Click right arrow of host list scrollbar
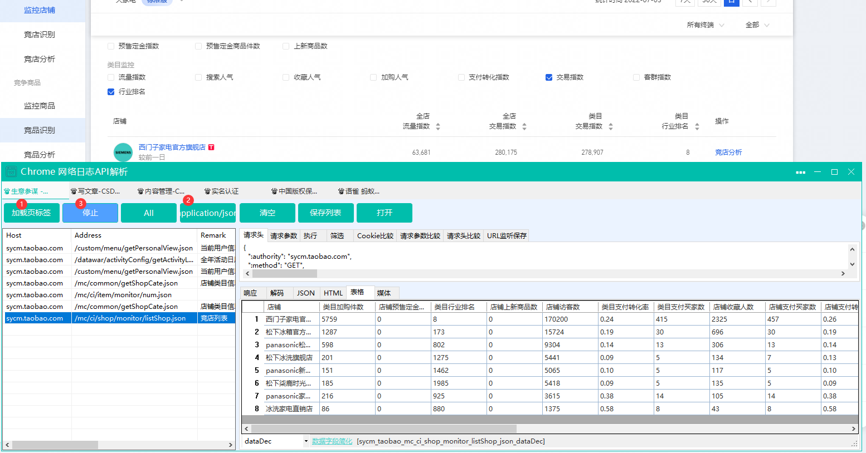 pos(231,445)
